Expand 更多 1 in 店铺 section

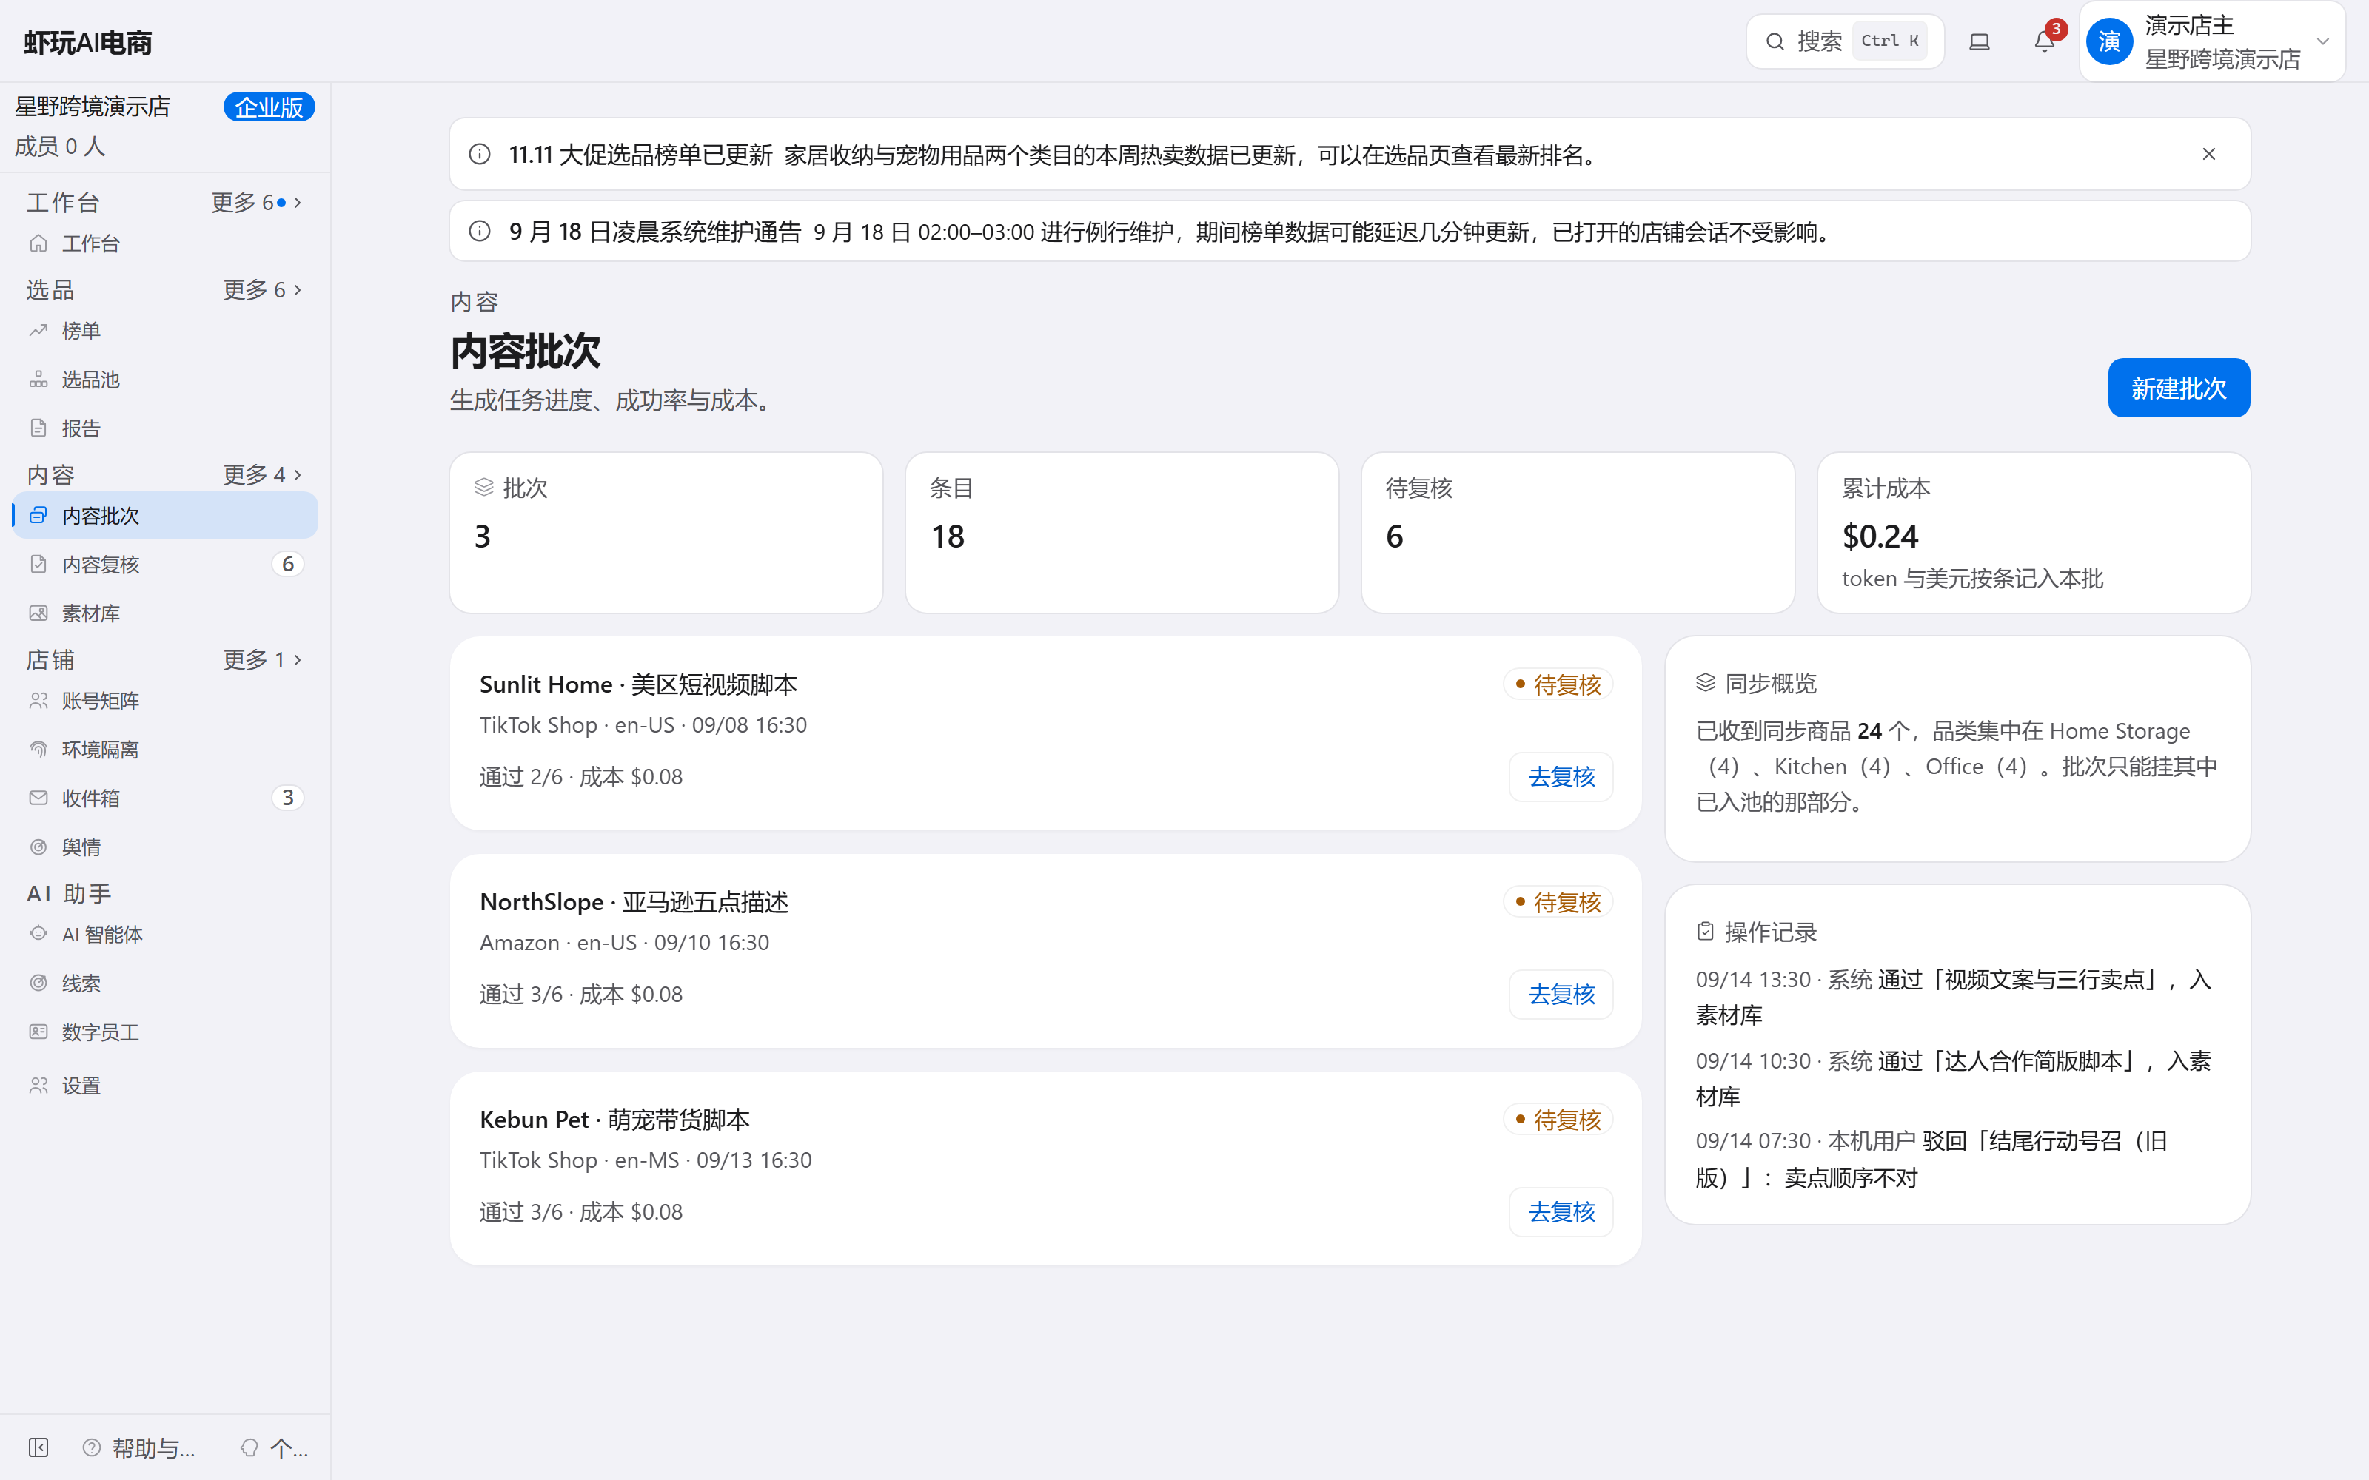pyautogui.click(x=261, y=660)
